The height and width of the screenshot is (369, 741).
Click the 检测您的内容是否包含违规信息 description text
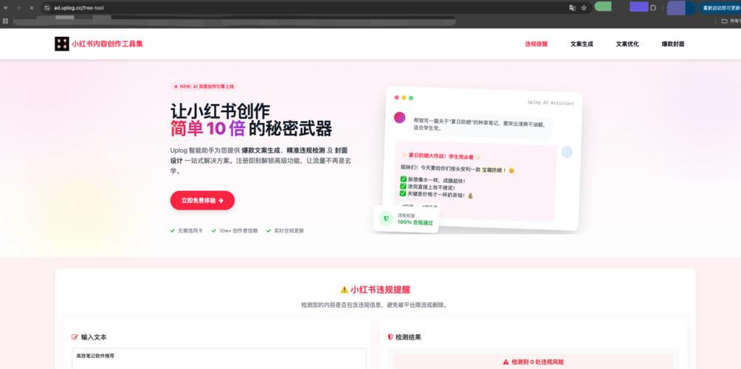pyautogui.click(x=374, y=306)
